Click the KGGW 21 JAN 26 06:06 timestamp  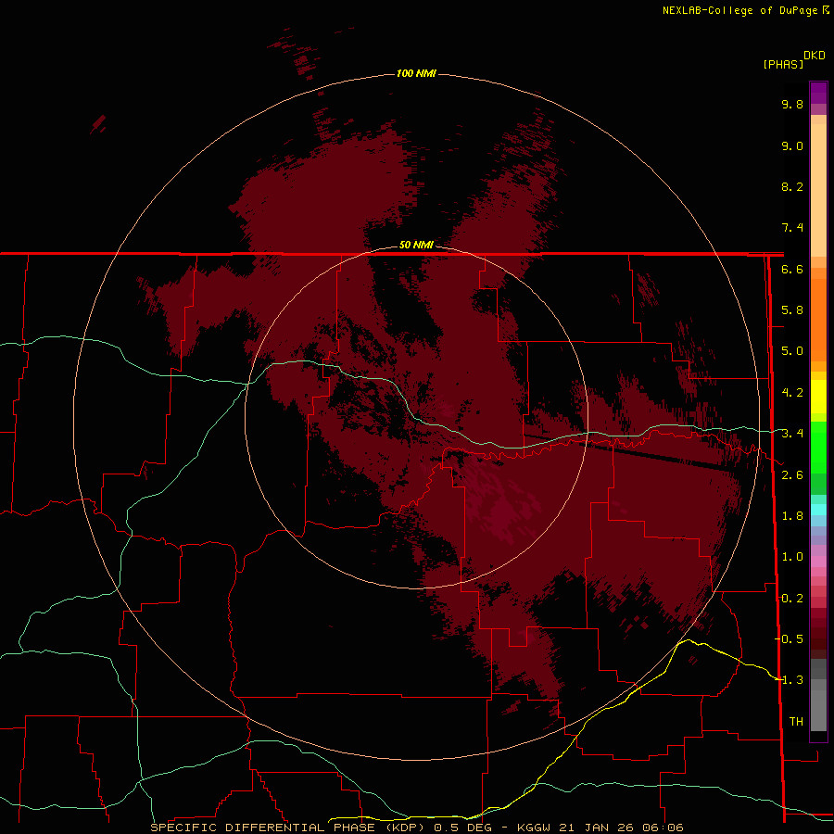coord(600,828)
